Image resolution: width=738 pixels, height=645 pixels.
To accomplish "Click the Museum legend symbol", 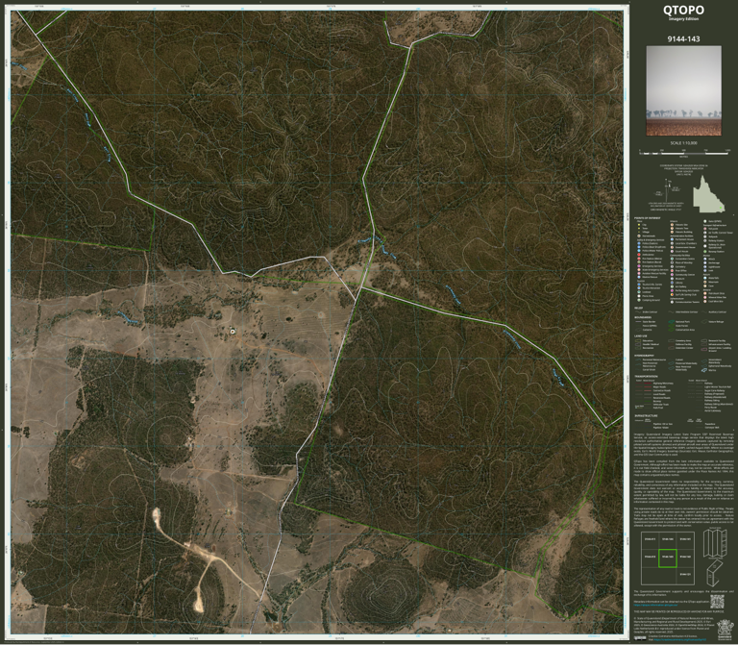I will pyautogui.click(x=672, y=279).
